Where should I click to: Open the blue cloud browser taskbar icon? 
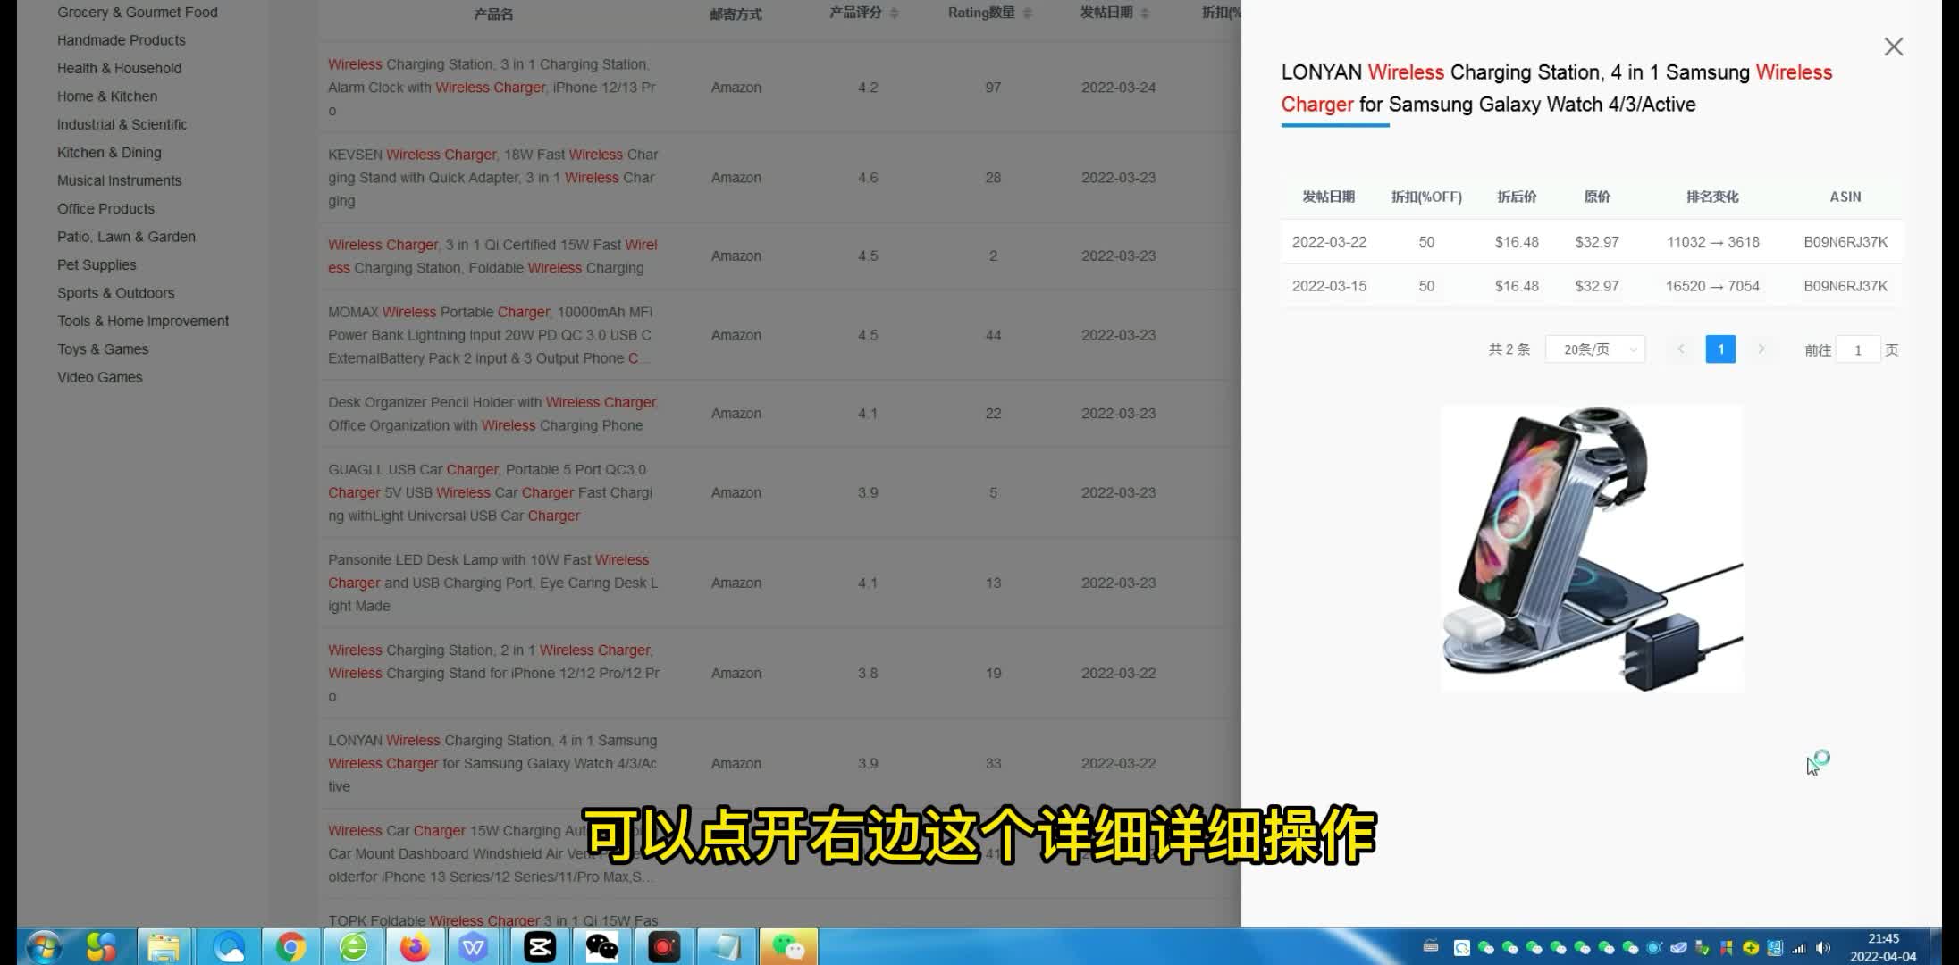click(x=229, y=947)
